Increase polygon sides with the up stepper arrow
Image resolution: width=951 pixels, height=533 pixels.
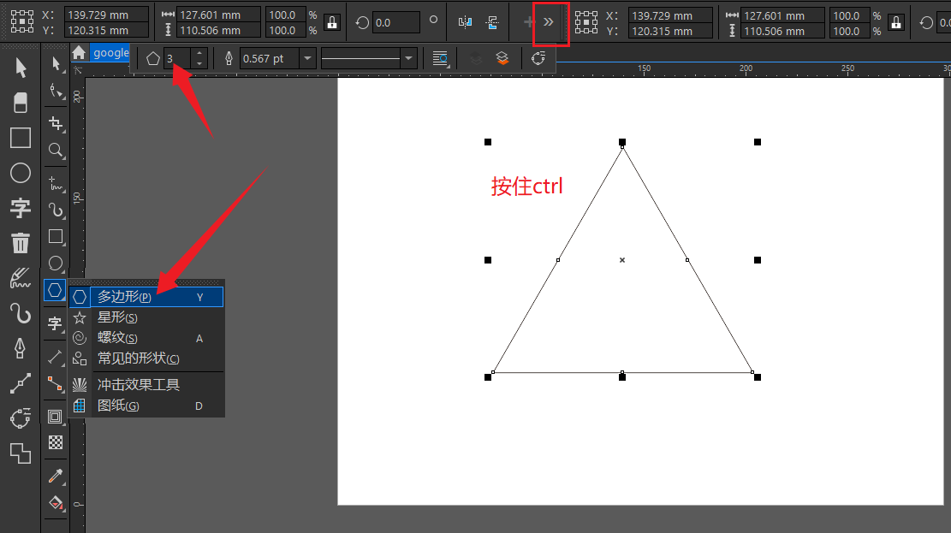199,53
